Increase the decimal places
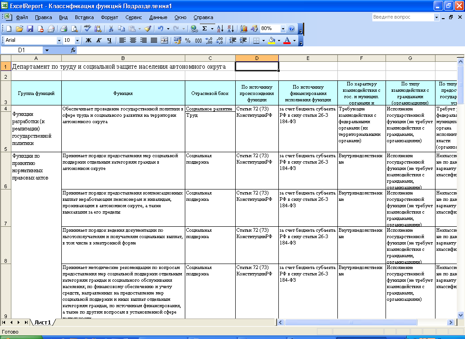This screenshot has height=339, width=465. pyautogui.click(x=209, y=40)
